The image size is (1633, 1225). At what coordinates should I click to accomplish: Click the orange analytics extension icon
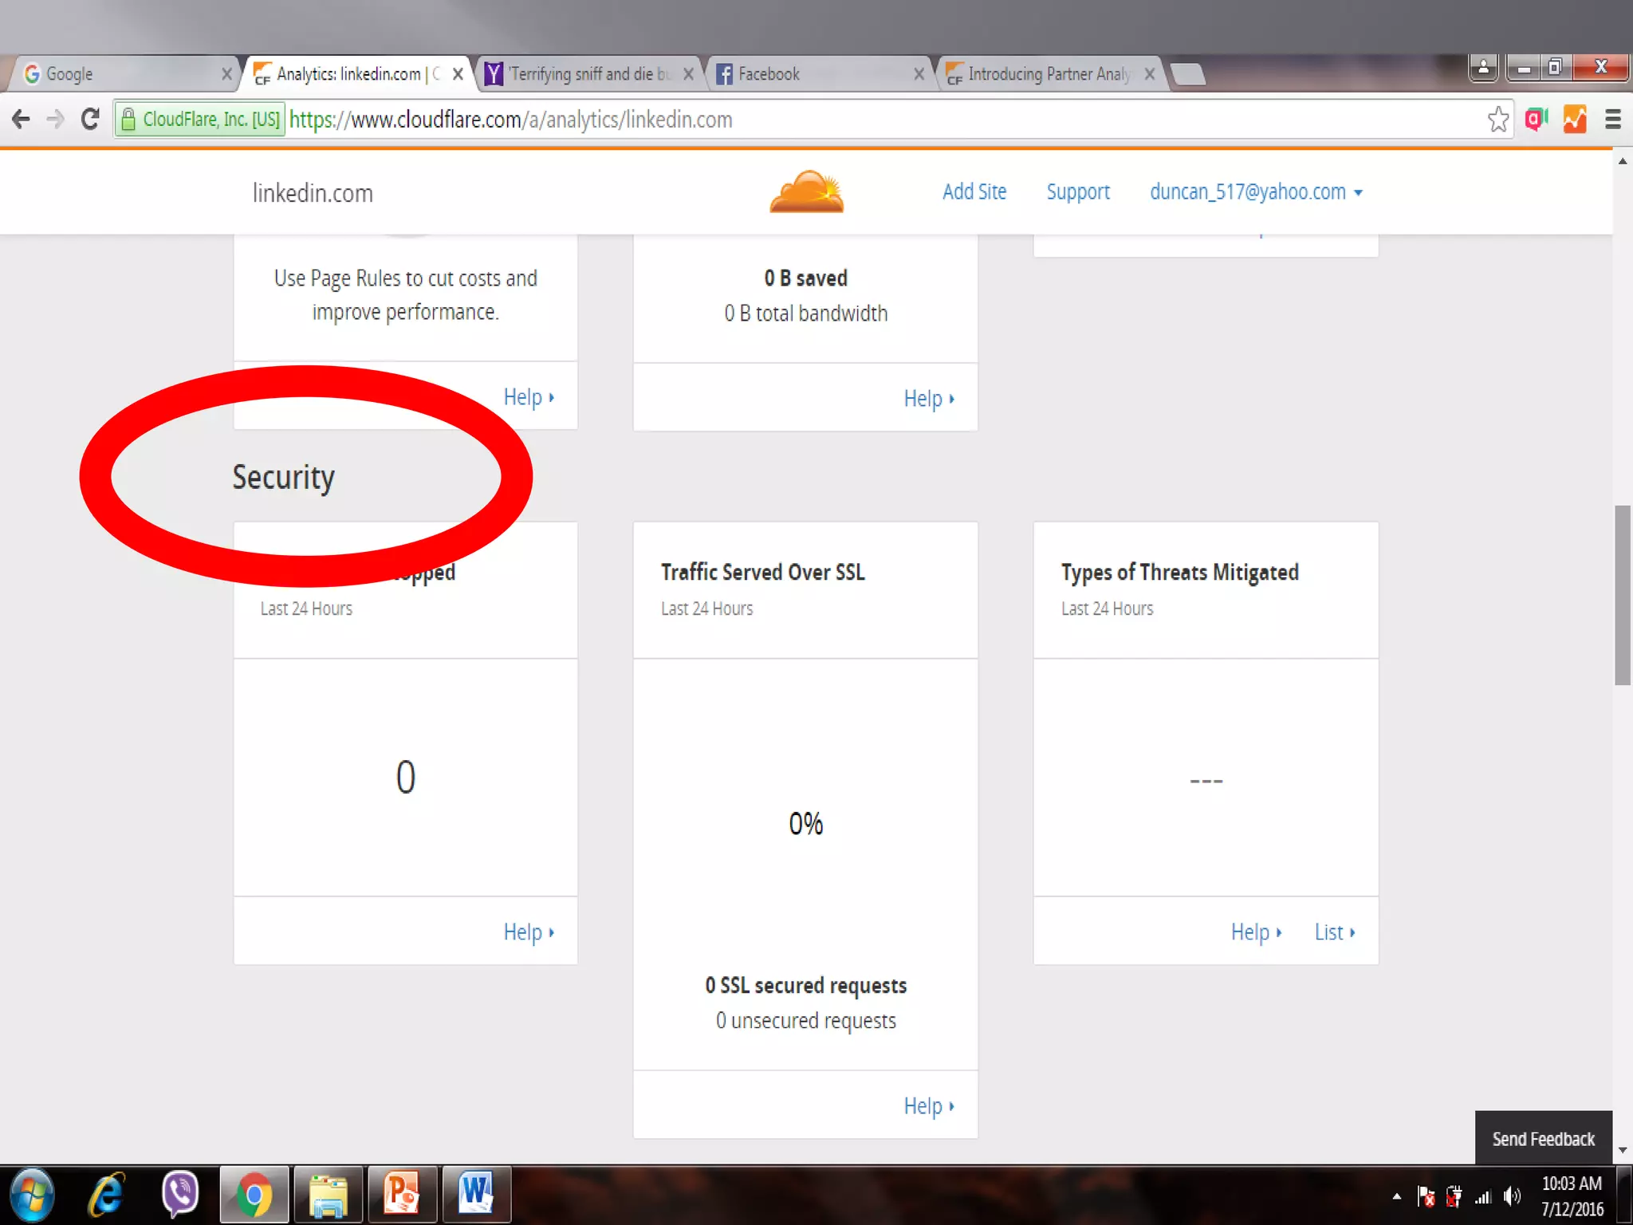[x=1574, y=120]
